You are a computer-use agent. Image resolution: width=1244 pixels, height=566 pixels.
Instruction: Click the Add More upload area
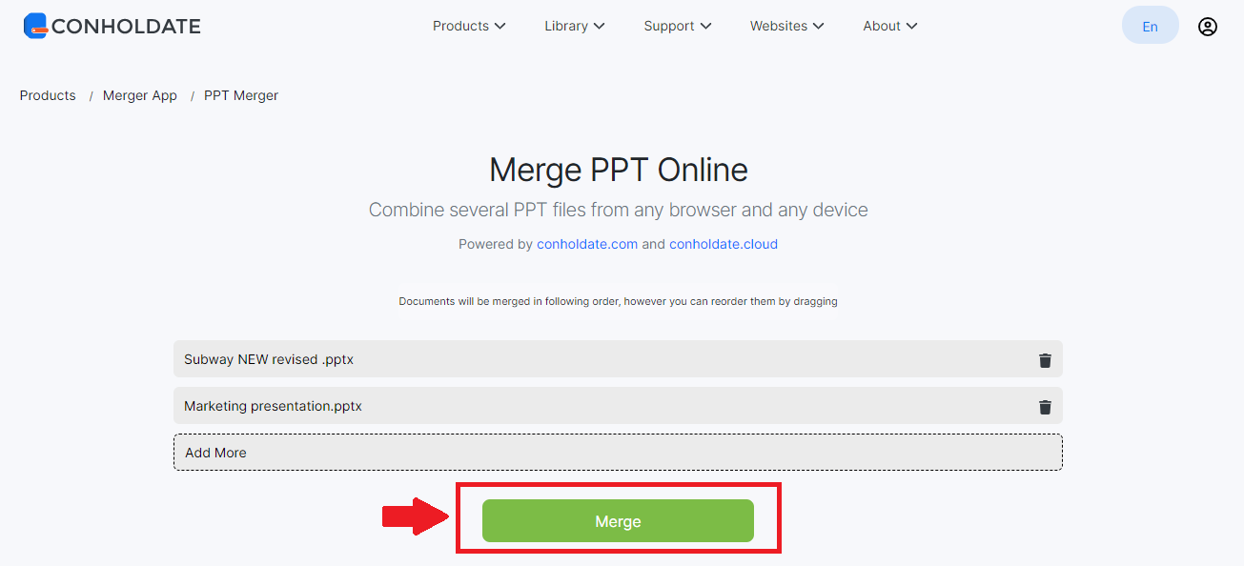[618, 452]
